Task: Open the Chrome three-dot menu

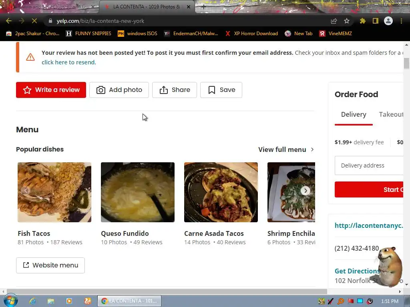Action: coord(401,21)
